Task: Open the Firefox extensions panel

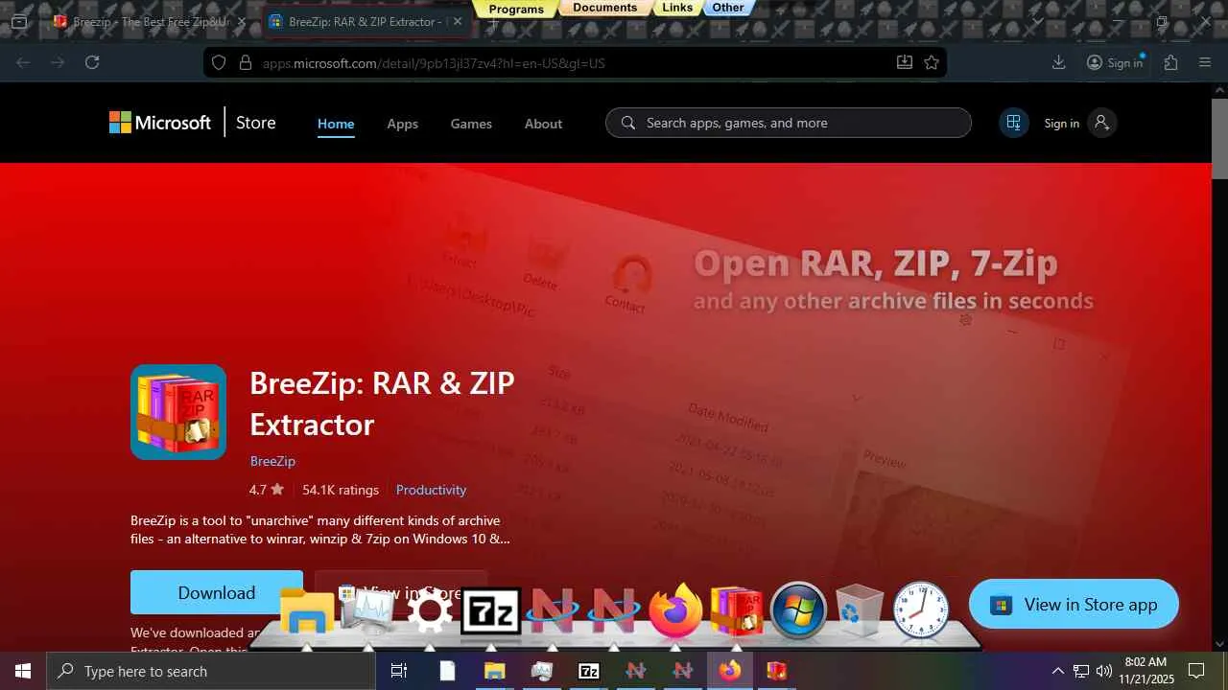Action: tap(1170, 62)
